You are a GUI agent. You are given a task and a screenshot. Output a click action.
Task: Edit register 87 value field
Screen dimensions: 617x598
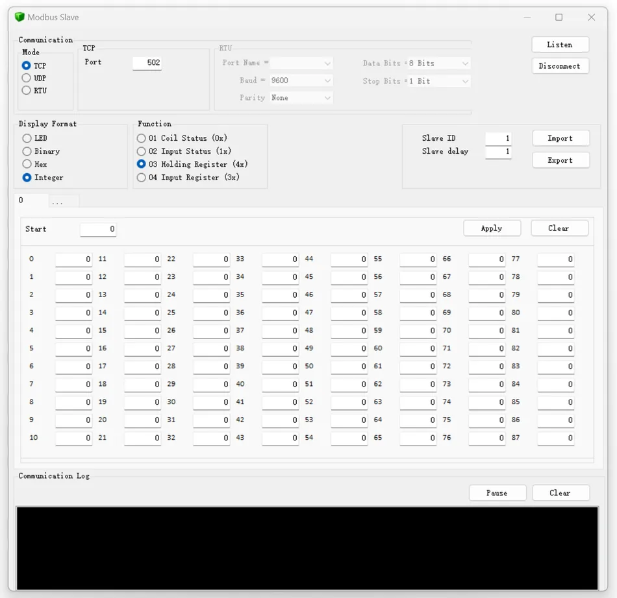click(x=555, y=438)
